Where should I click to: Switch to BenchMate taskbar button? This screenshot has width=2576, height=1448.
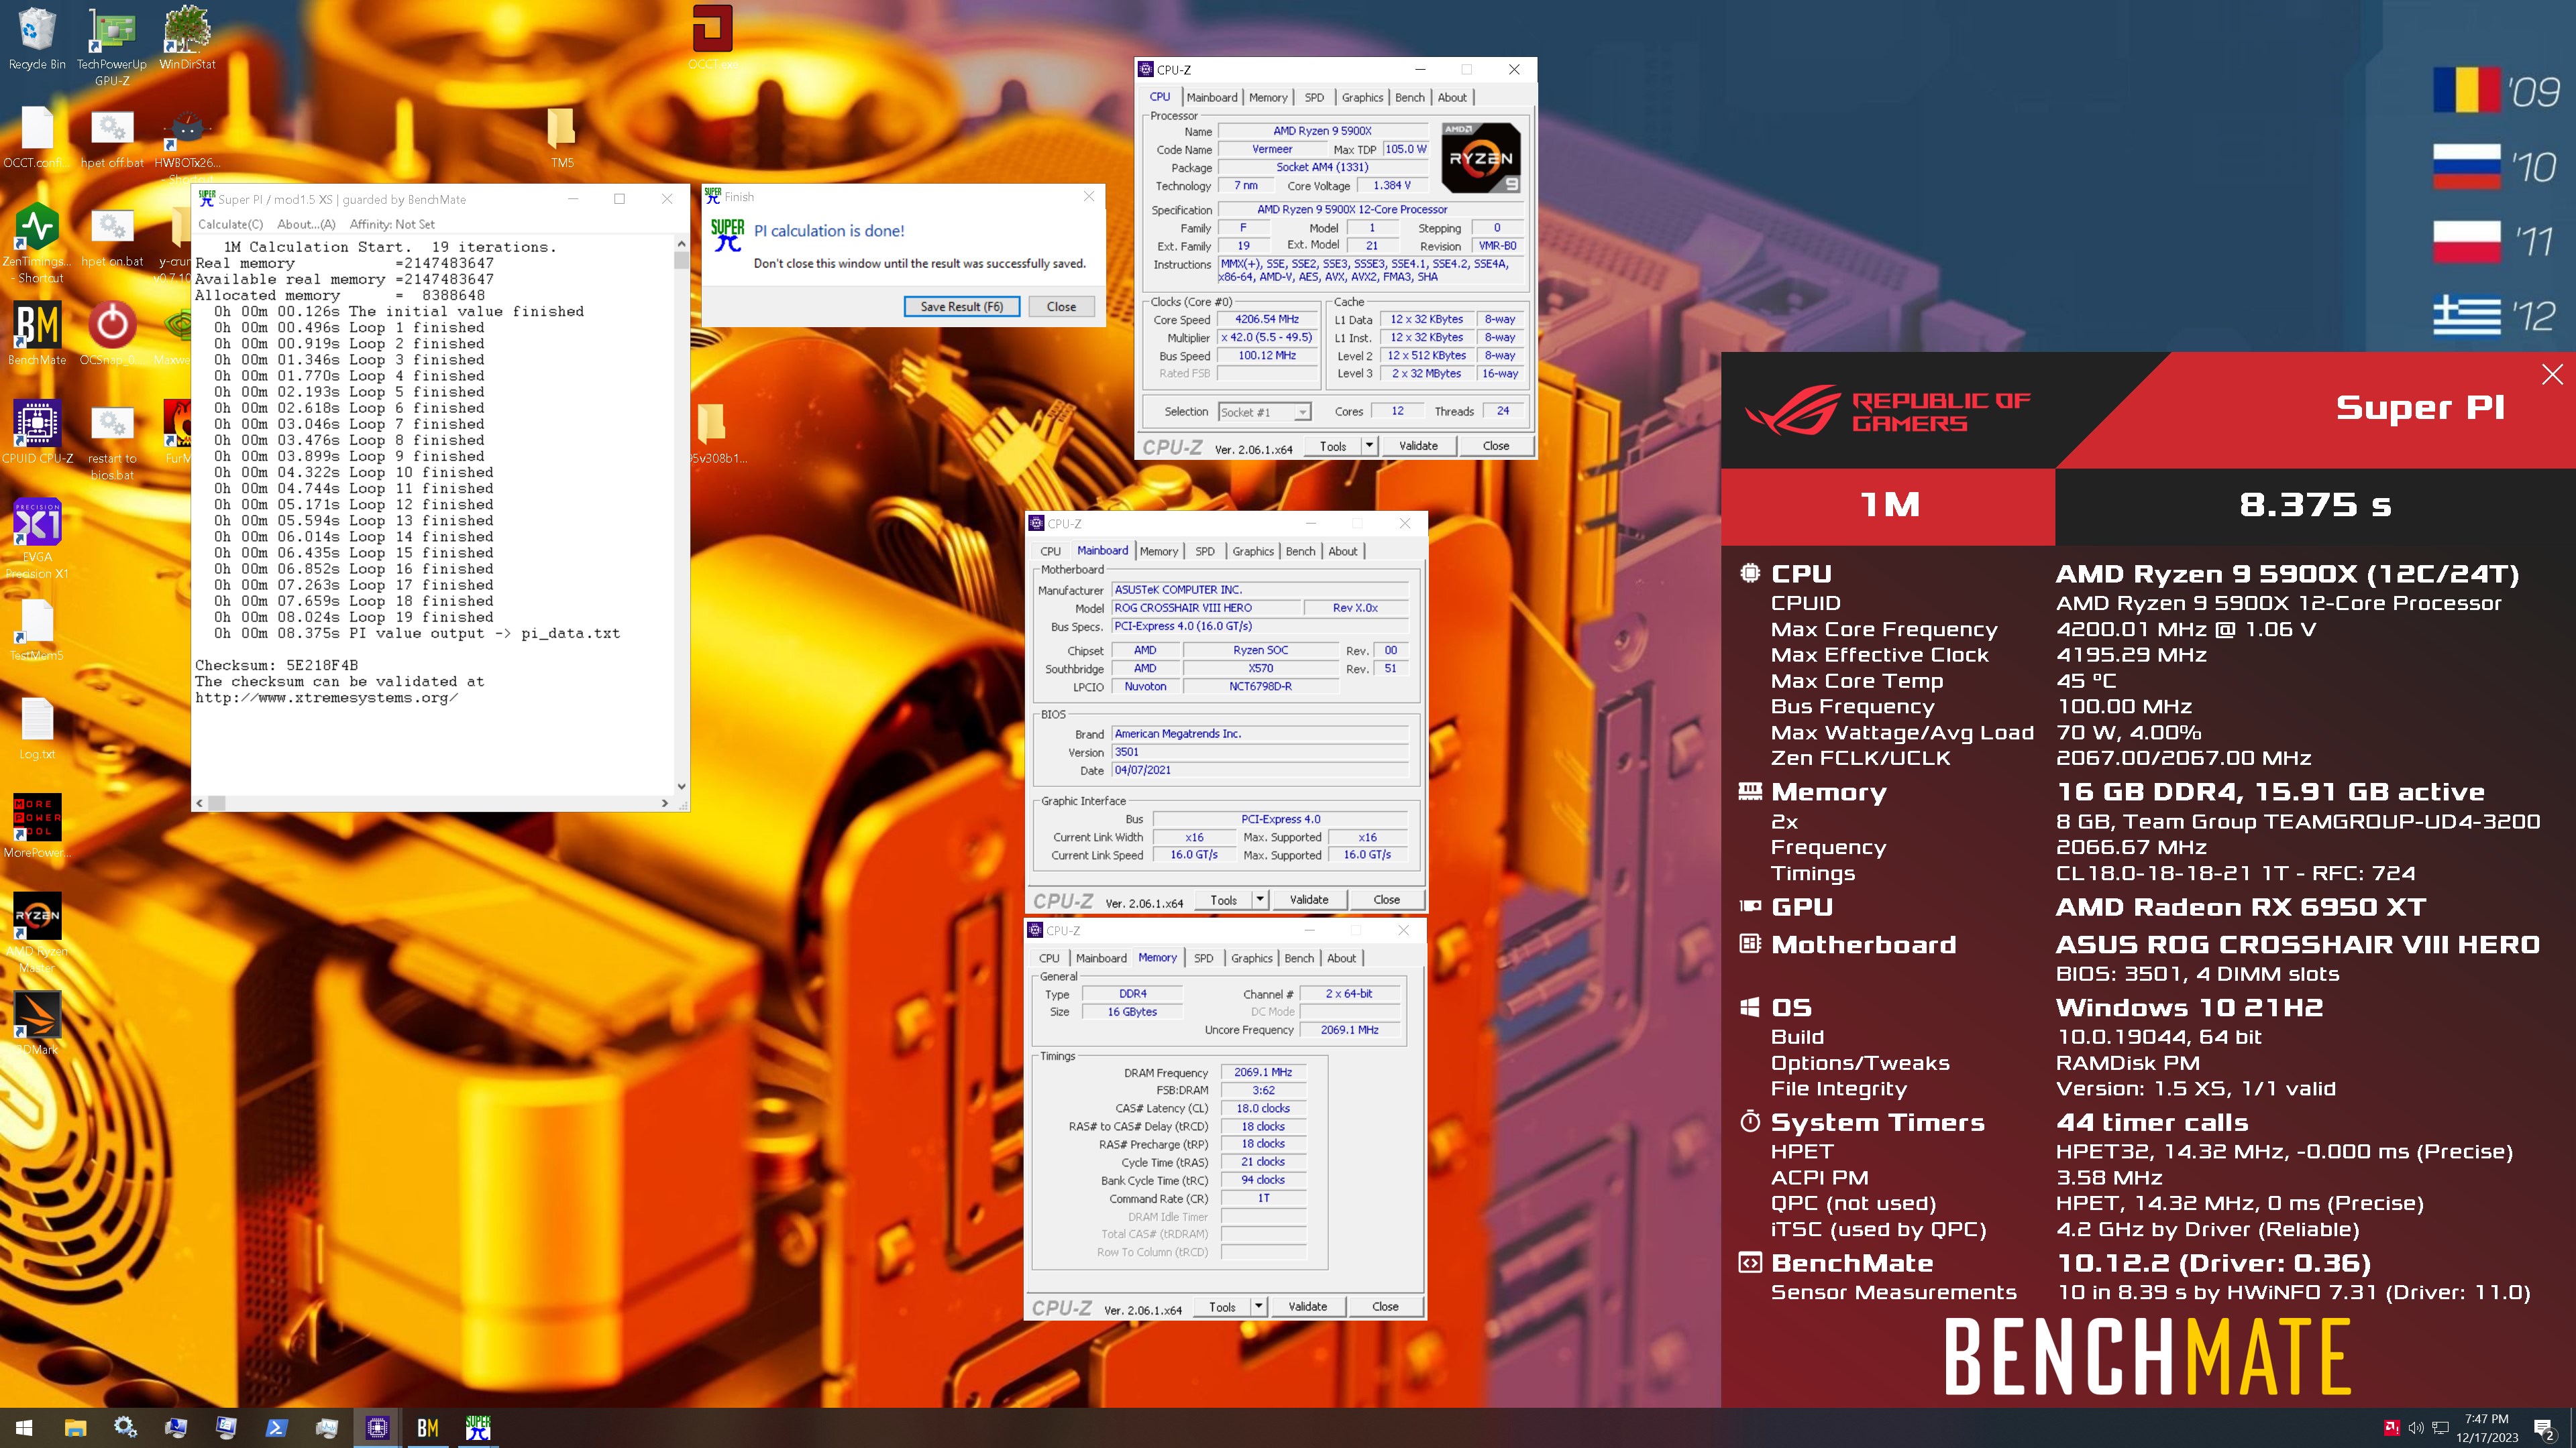click(427, 1428)
